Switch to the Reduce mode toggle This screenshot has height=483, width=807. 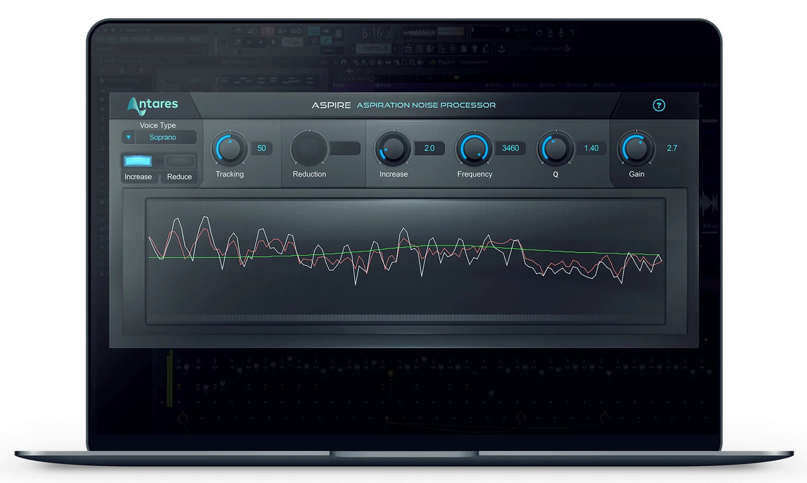point(179,161)
